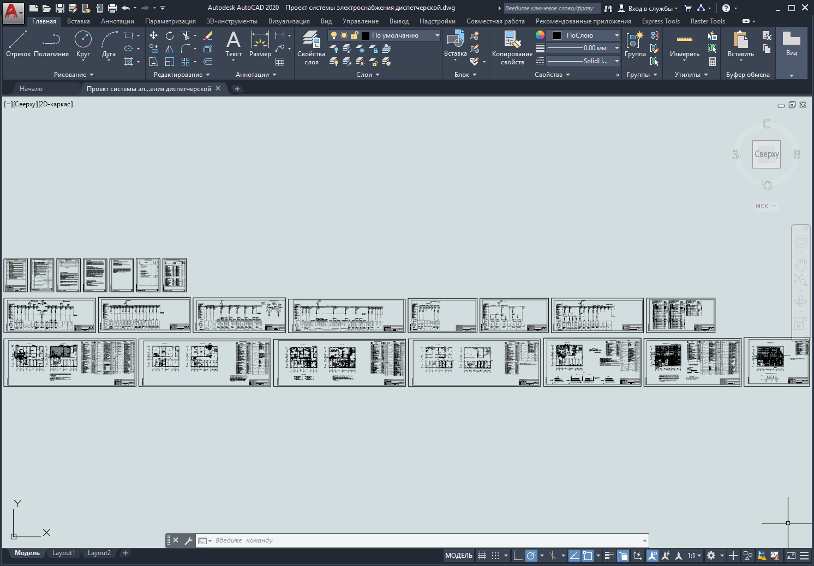Toggle polar tracking in status bar
Screen dimensions: 814x566
[x=531, y=556]
